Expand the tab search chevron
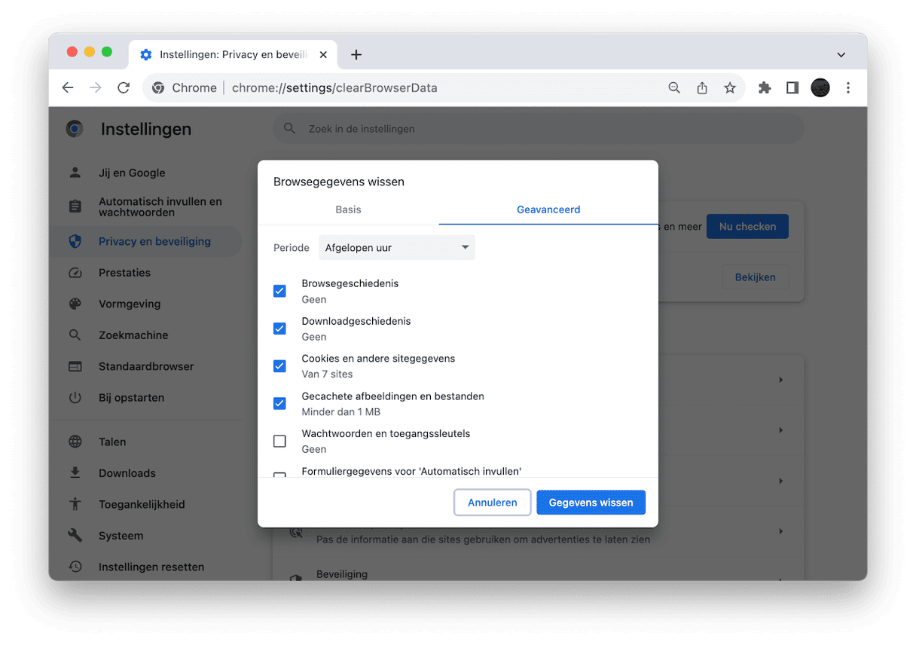This screenshot has width=916, height=645. (841, 55)
